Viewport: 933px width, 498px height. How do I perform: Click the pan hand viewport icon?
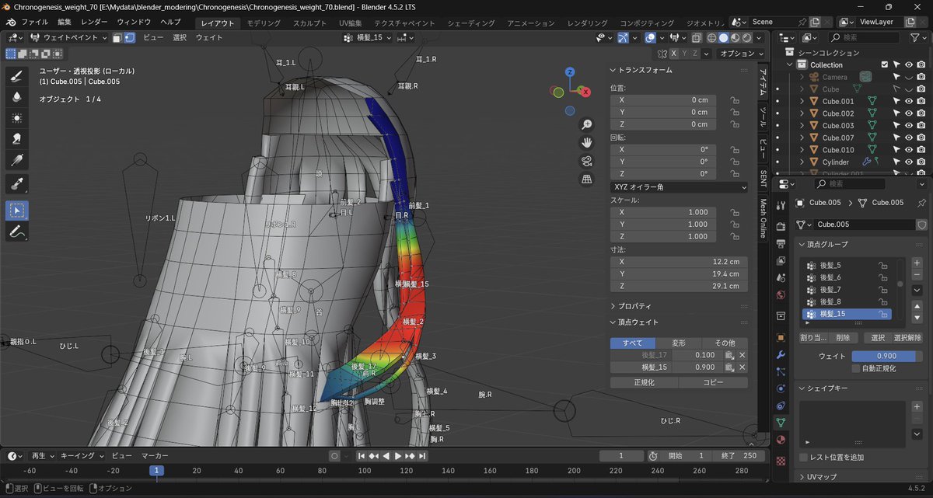587,142
